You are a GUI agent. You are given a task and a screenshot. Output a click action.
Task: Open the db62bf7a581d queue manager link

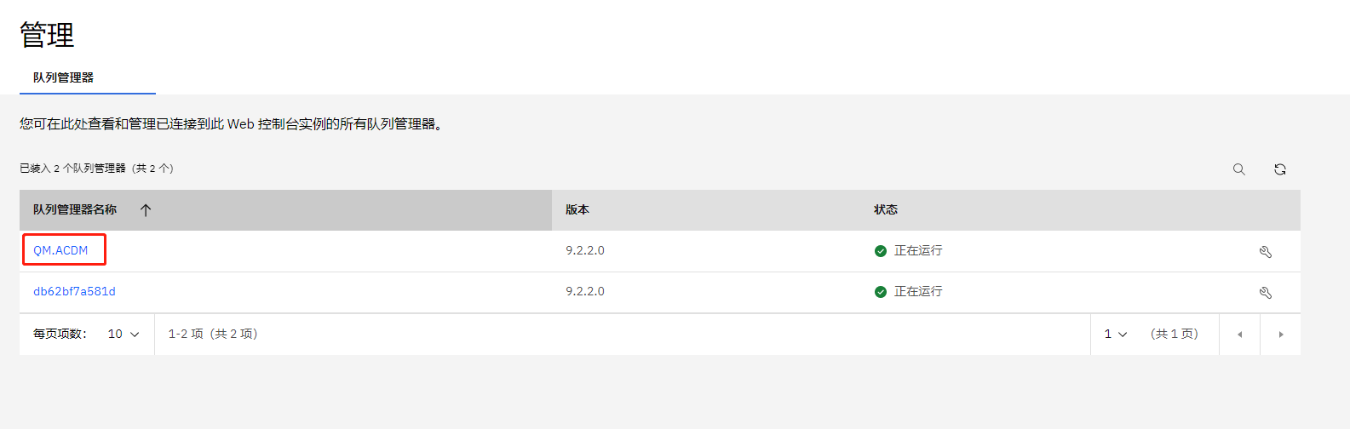click(74, 291)
